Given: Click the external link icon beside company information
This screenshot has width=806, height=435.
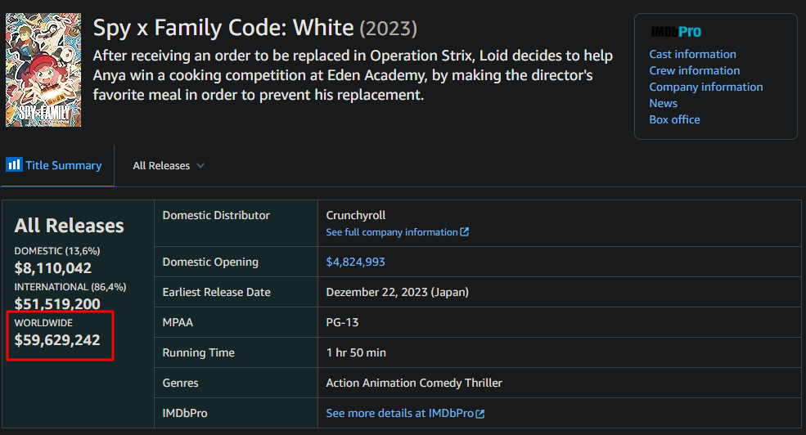Looking at the screenshot, I should point(465,231).
